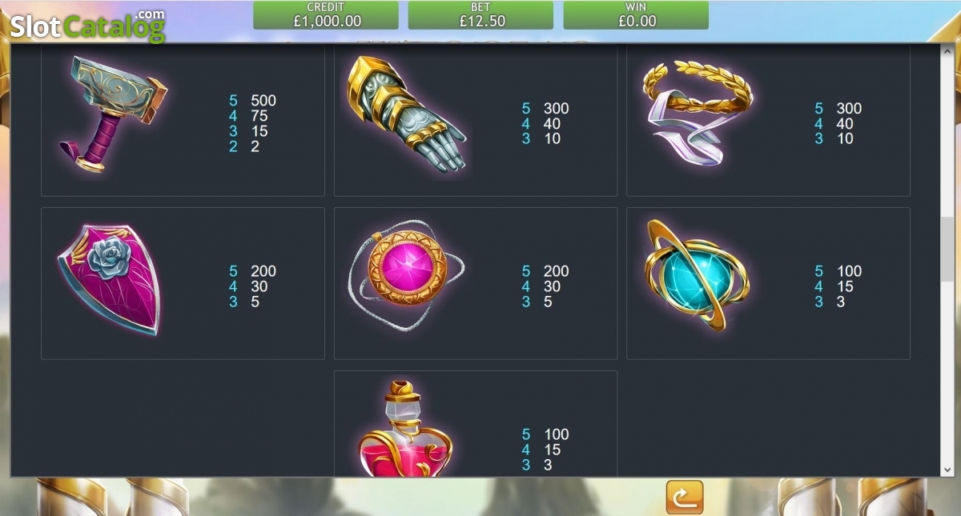Click the Win £0.00 display
This screenshot has width=961, height=516.
[x=636, y=15]
